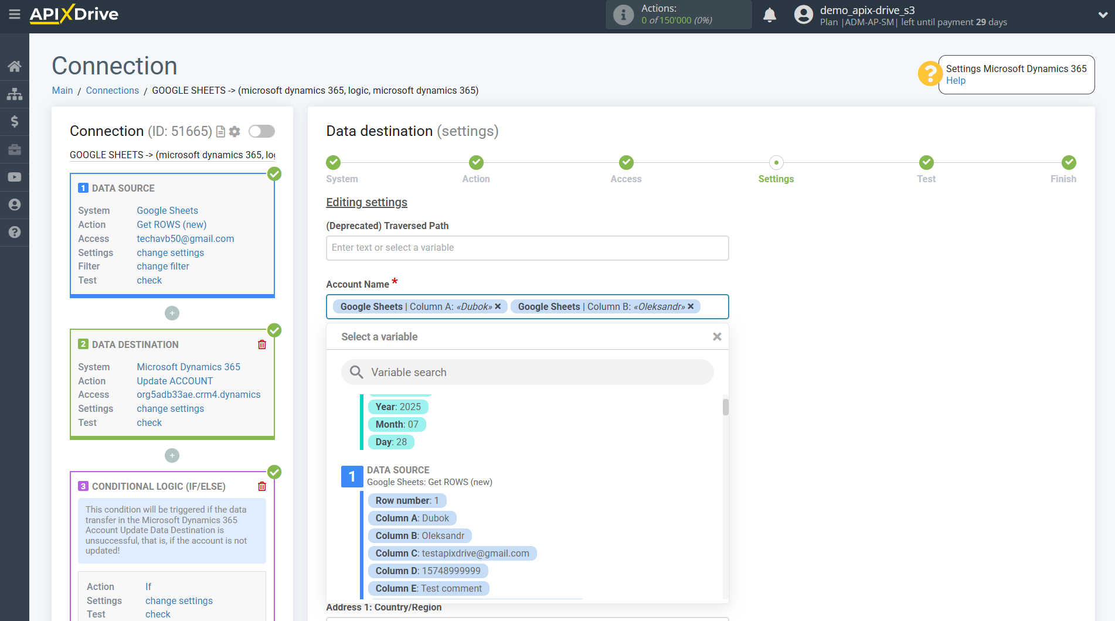Go to Home in the sidebar

point(15,66)
